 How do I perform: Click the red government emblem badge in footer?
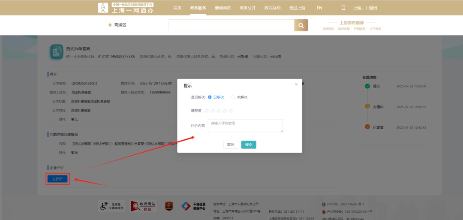[168, 206]
